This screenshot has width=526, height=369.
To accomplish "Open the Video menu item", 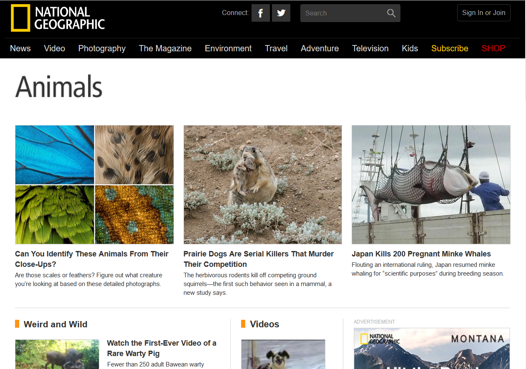I will (55, 48).
